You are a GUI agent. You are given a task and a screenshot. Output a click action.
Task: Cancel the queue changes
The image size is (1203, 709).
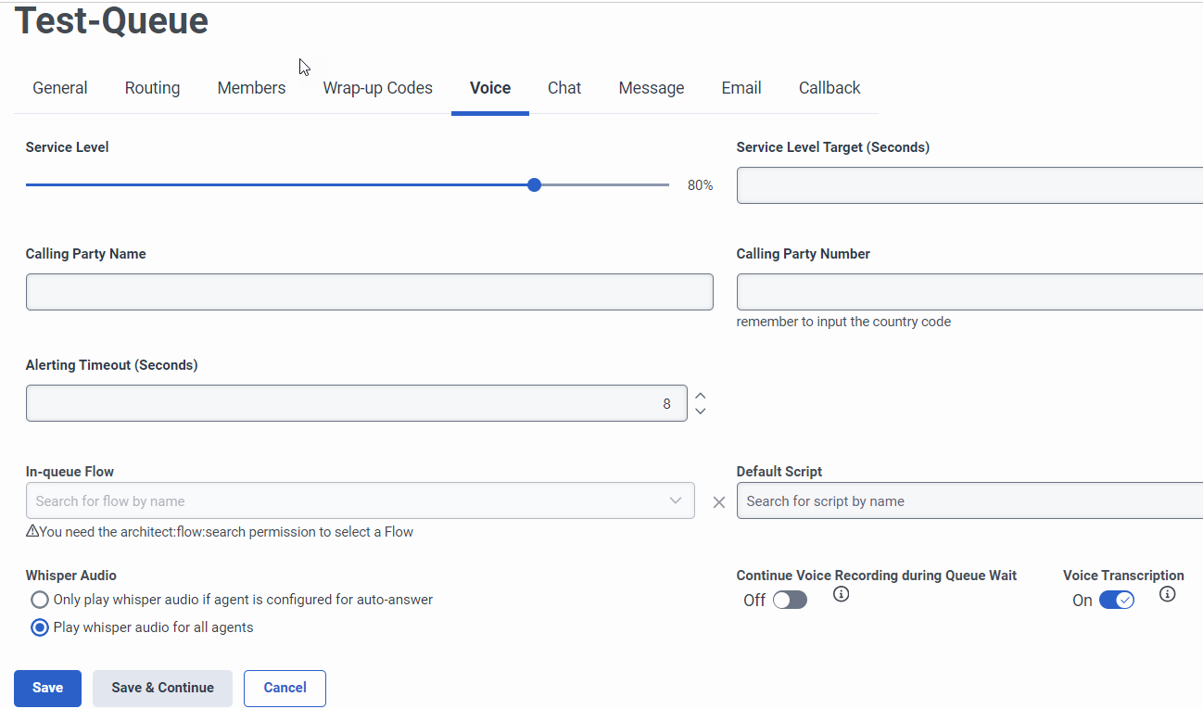[x=285, y=688]
